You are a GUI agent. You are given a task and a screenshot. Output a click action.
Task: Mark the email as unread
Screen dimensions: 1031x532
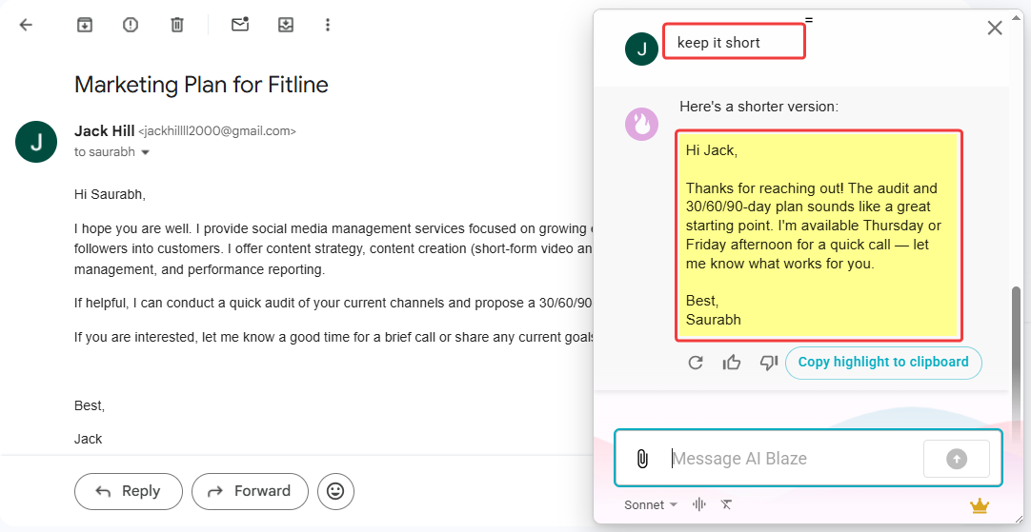tap(240, 26)
